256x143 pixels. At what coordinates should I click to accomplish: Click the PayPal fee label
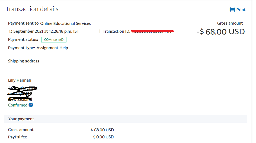tap(18, 137)
